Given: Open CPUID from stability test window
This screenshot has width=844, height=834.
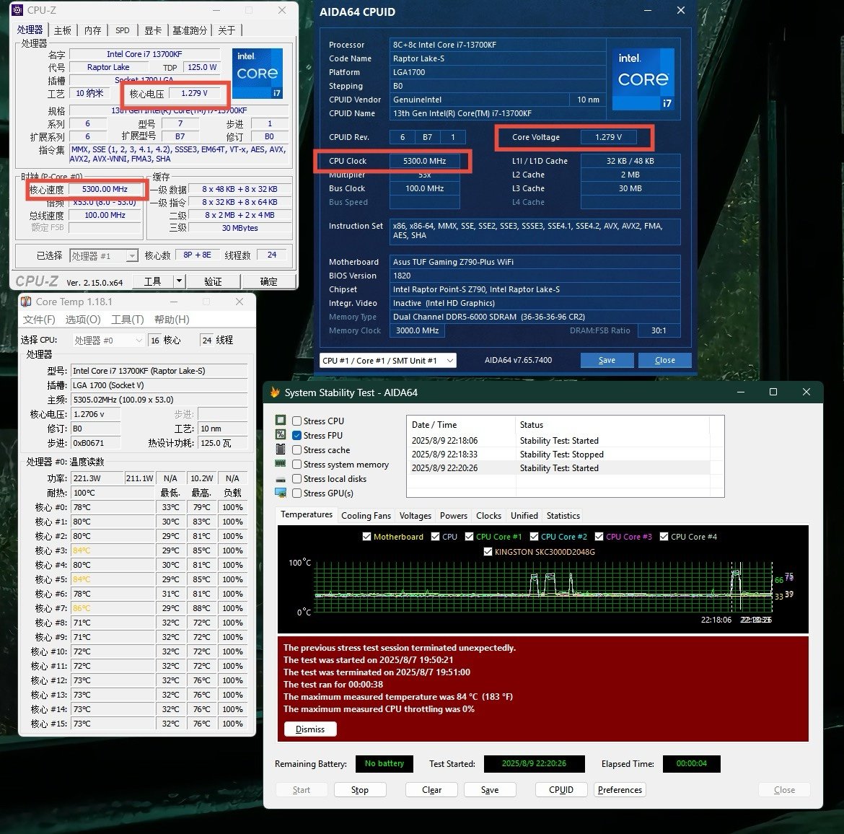Looking at the screenshot, I should pos(561,790).
